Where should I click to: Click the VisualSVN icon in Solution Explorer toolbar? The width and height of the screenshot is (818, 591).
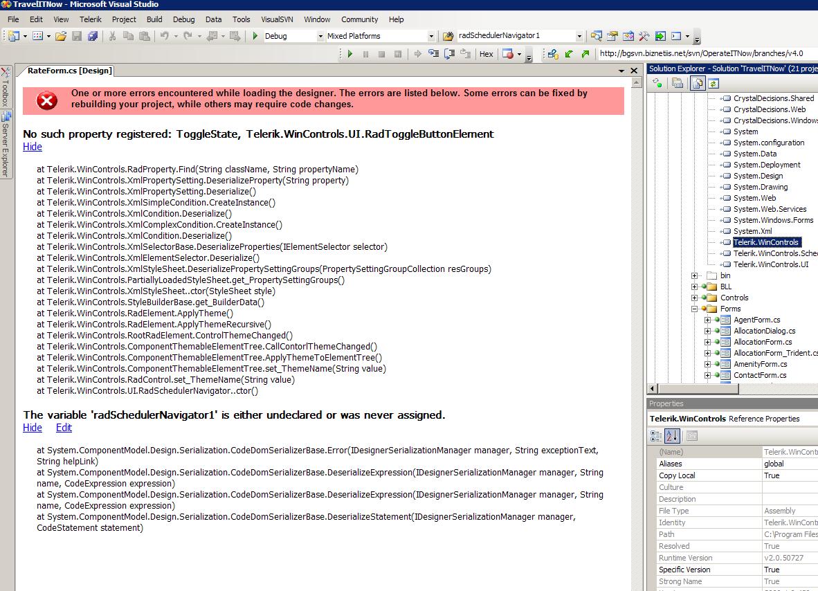pos(657,83)
